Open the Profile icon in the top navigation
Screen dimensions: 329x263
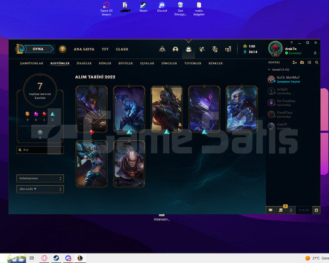click(175, 49)
